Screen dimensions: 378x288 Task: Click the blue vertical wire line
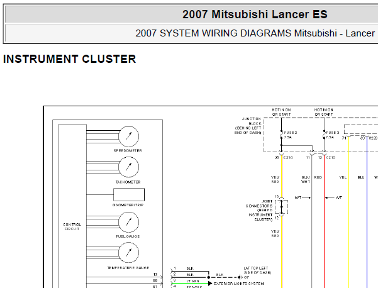[367, 212]
